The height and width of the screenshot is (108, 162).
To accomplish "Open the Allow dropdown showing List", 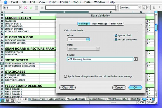I will coord(79,39).
